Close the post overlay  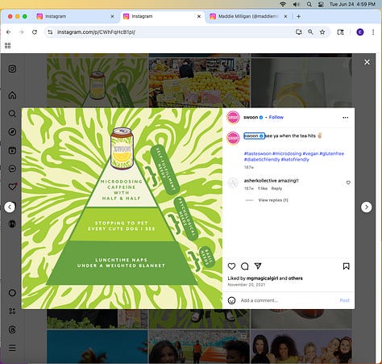(x=367, y=62)
